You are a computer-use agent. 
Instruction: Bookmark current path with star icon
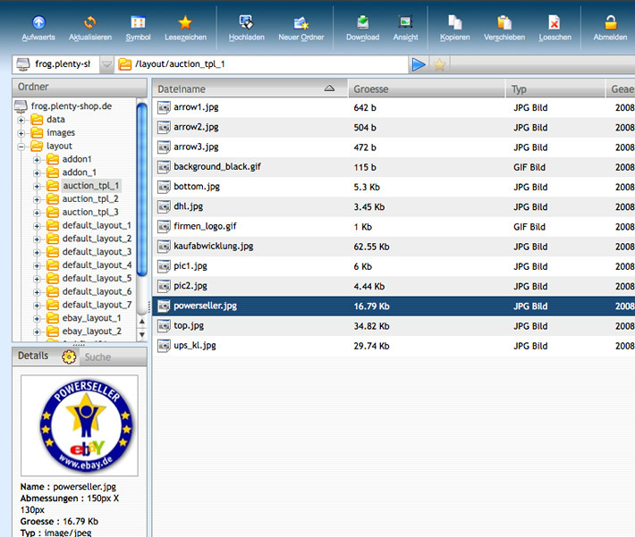click(x=439, y=64)
